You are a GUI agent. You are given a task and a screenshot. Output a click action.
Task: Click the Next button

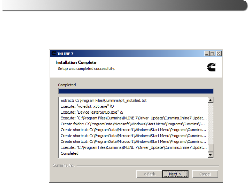point(175,174)
